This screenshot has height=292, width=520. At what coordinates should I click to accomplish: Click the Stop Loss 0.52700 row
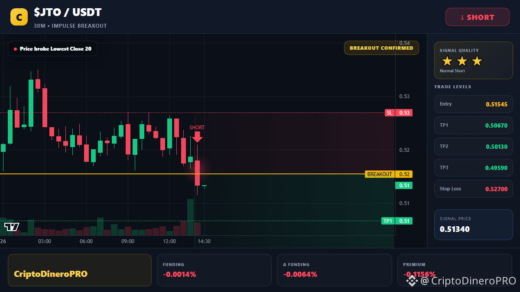click(x=474, y=189)
